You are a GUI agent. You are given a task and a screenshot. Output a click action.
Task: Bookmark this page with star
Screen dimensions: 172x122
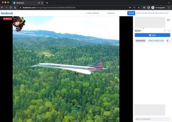point(139,8)
